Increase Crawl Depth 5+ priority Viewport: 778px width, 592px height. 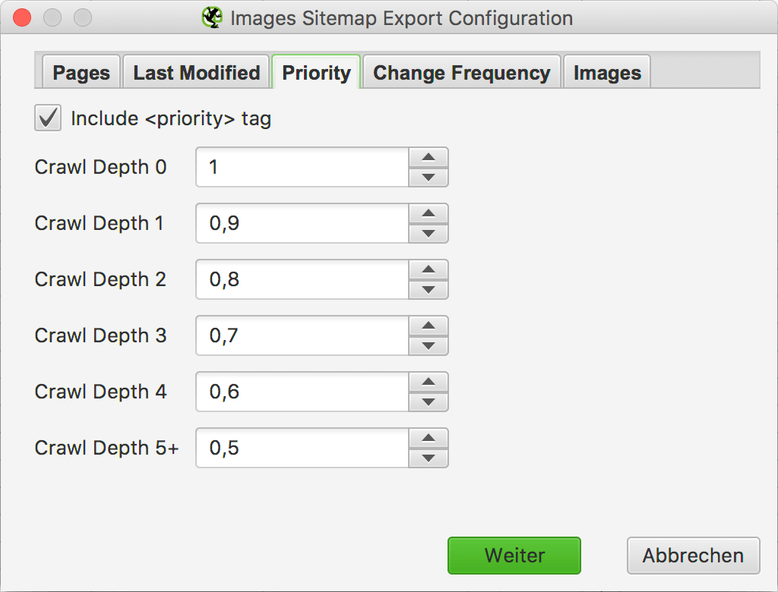(429, 438)
